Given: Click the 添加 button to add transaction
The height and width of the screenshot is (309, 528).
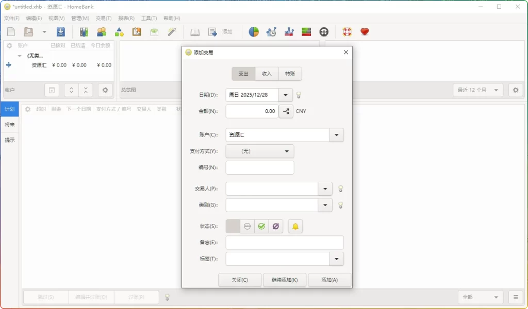Looking at the screenshot, I should (329, 280).
